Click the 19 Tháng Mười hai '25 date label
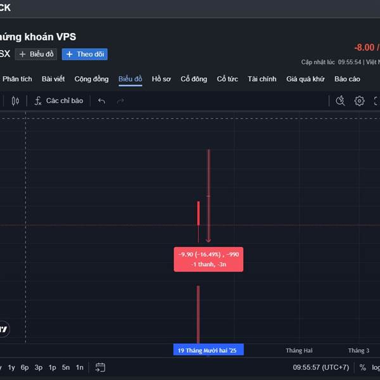 [x=208, y=350]
